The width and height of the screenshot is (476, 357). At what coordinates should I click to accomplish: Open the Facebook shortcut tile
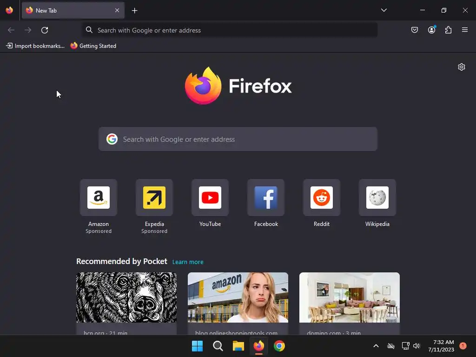[266, 198]
